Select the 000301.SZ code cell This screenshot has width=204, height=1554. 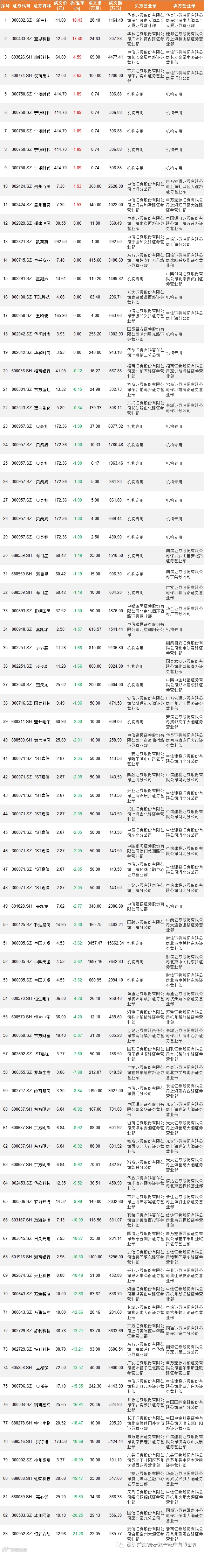21,390
